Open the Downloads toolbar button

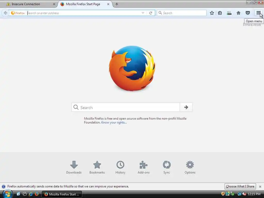tap(229, 13)
